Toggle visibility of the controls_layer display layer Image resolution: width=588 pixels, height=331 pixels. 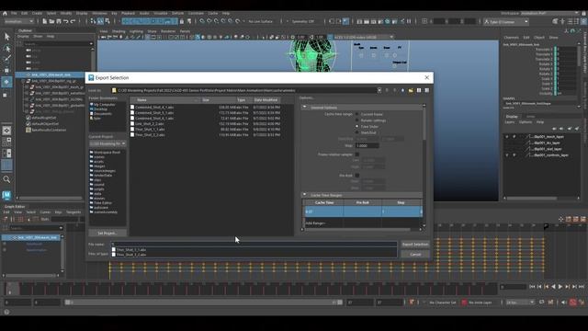(507, 155)
